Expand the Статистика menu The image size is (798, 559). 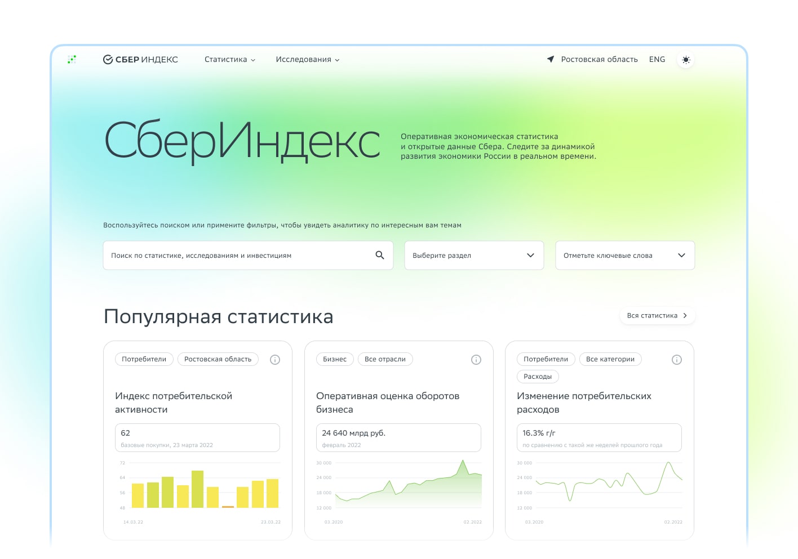coord(230,60)
